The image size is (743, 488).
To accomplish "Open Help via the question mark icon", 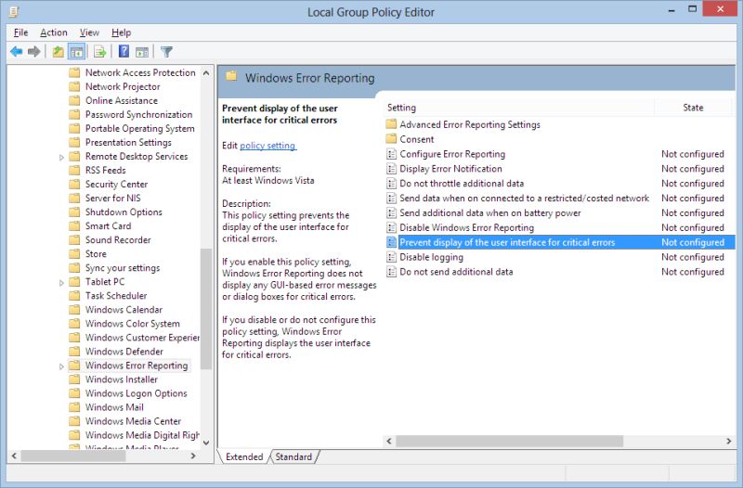I will [124, 51].
